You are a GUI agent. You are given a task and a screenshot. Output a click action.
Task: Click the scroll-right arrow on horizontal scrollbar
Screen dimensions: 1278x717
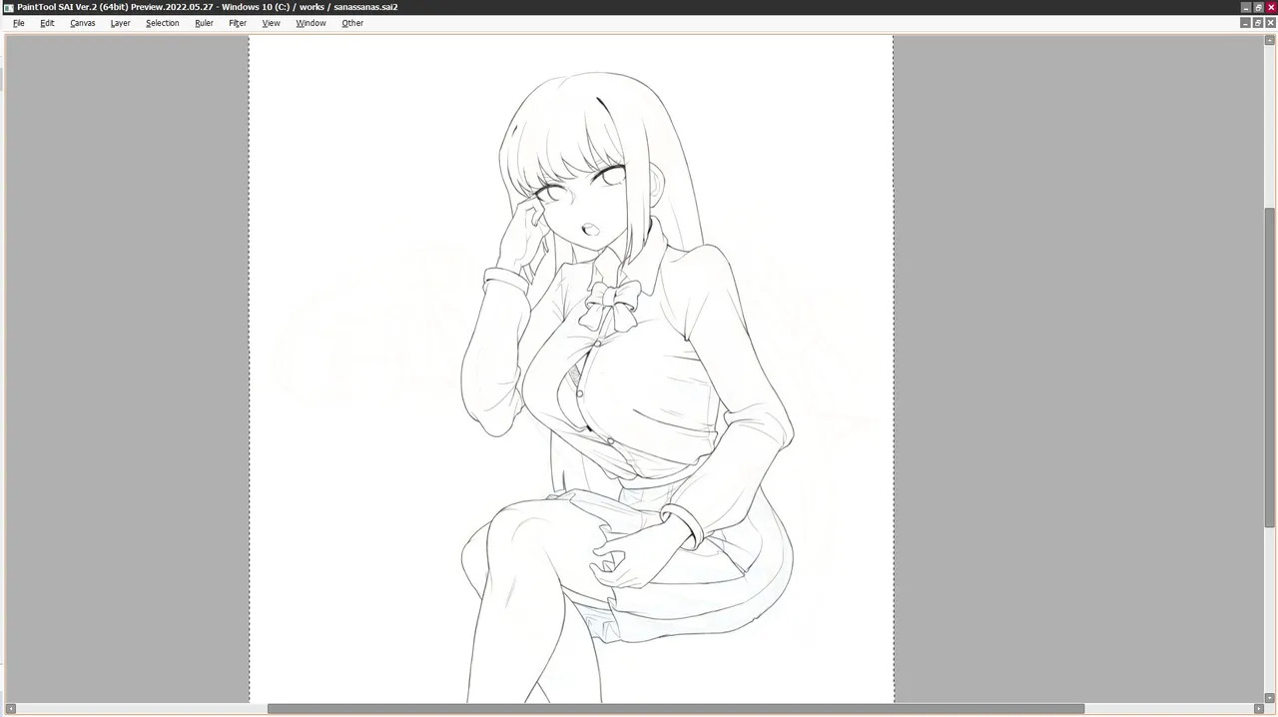pyautogui.click(x=1258, y=709)
